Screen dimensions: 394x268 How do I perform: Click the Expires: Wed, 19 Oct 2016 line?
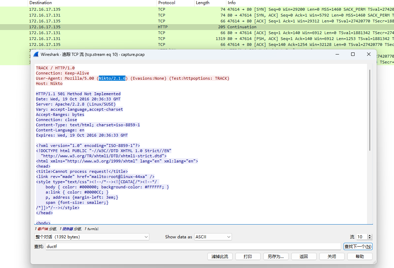pyautogui.click(x=82, y=135)
